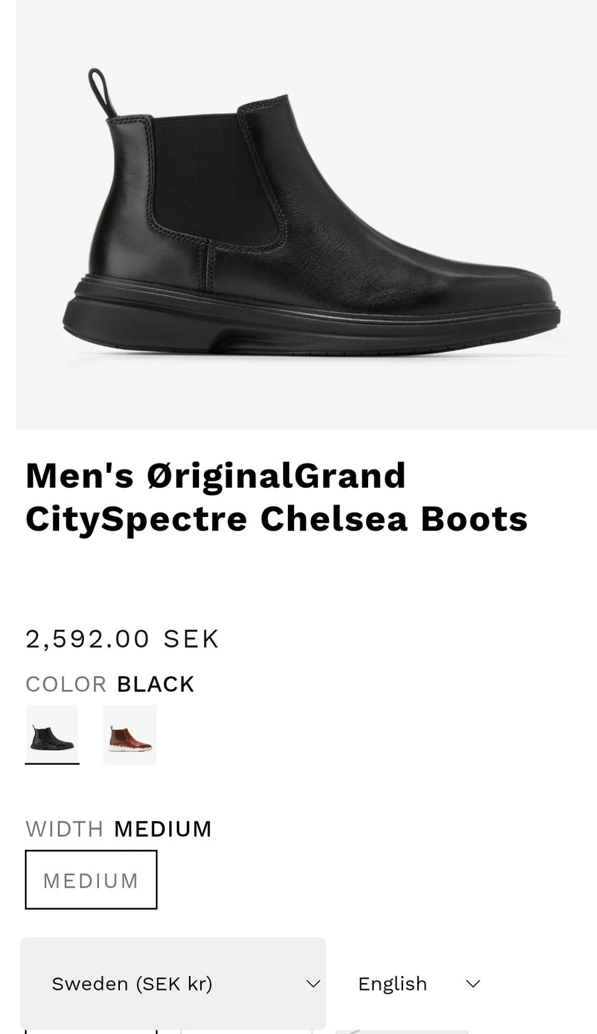Select the brown boot color swatch
This screenshot has height=1034, width=597.
(130, 734)
